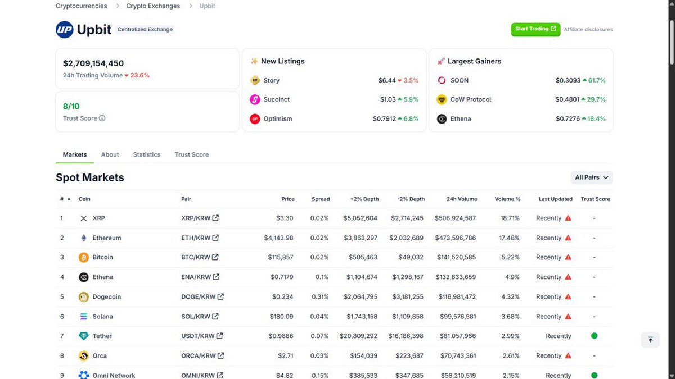The height and width of the screenshot is (379, 675).
Task: Sort table by the # column
Action: click(x=65, y=199)
